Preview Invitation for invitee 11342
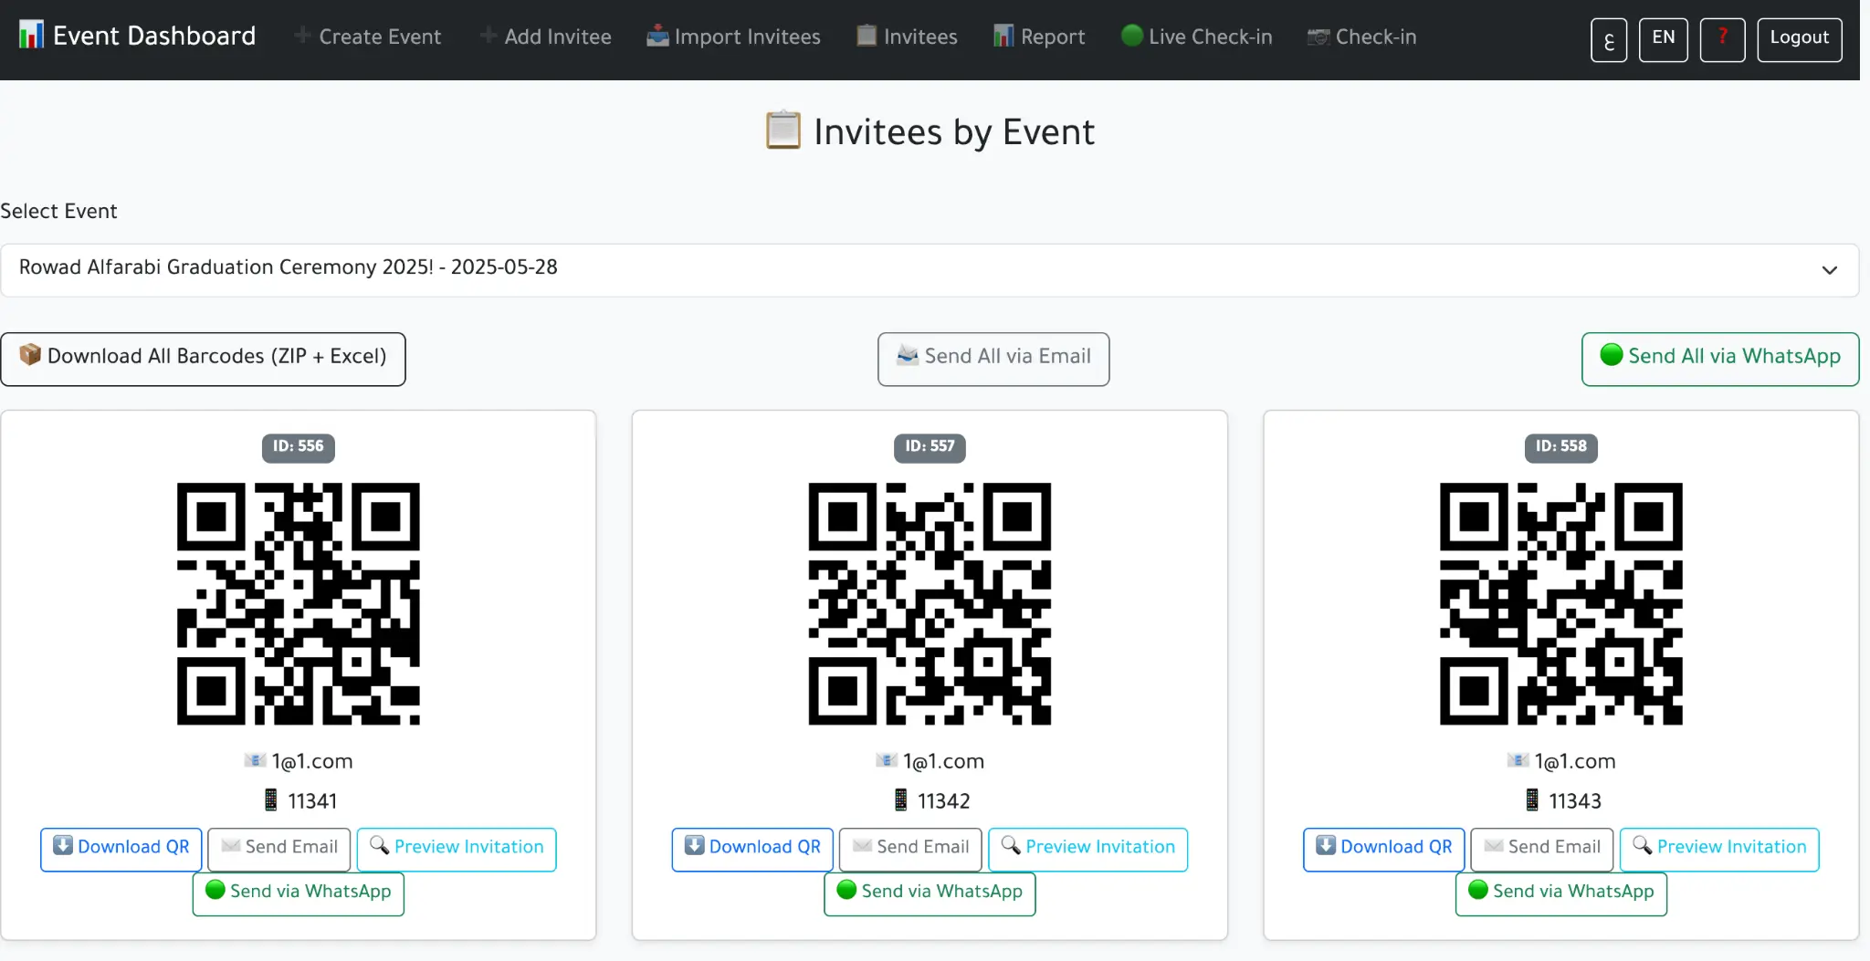Viewport: 1870px width, 961px height. 1087,848
